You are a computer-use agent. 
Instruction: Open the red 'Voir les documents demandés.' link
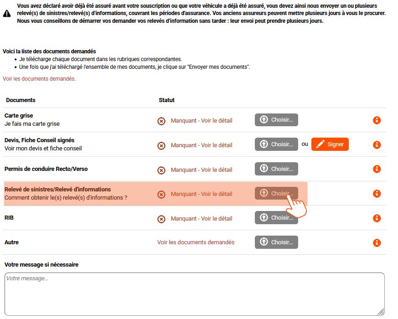(39, 79)
